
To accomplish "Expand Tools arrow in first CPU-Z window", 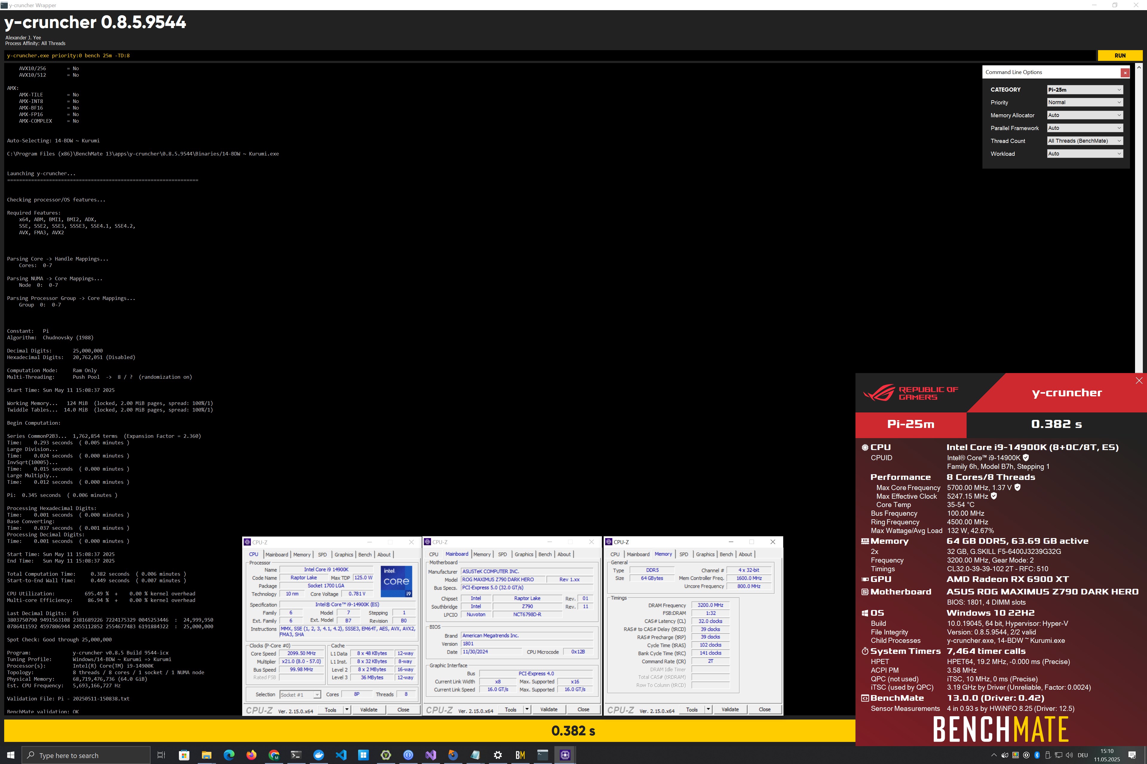I will (x=347, y=710).
